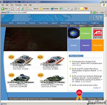Open the Favorites star toolbar button

click(x=44, y=9)
